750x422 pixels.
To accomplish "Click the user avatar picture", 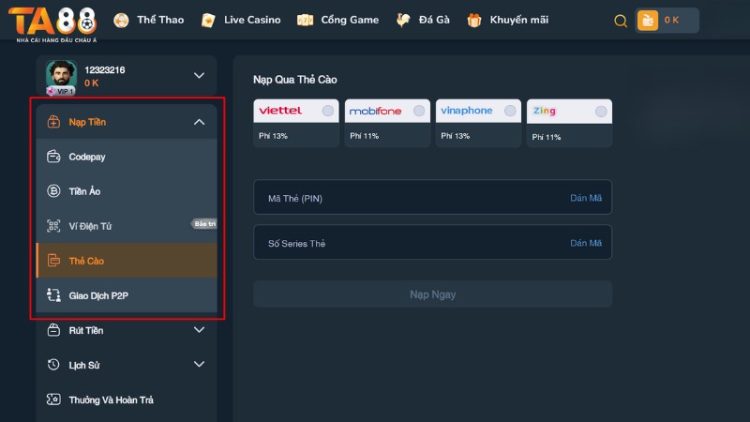I will (x=61, y=75).
